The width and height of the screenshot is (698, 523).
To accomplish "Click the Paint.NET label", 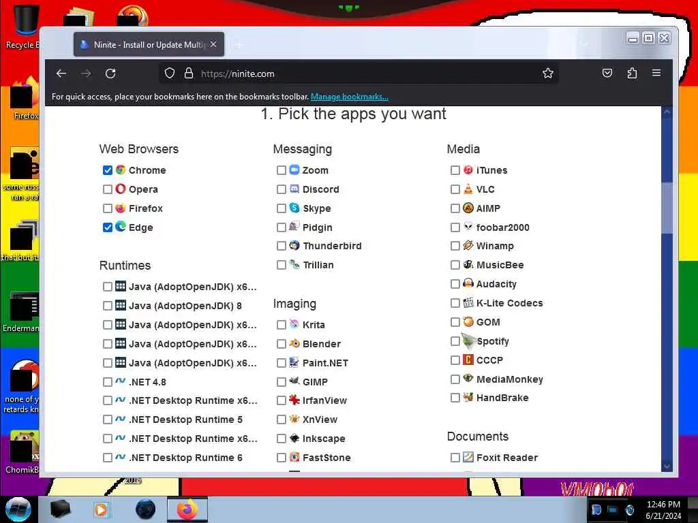I will [325, 363].
